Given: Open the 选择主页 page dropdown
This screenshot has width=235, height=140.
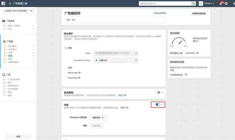Looking at the screenshot, I should (98, 117).
